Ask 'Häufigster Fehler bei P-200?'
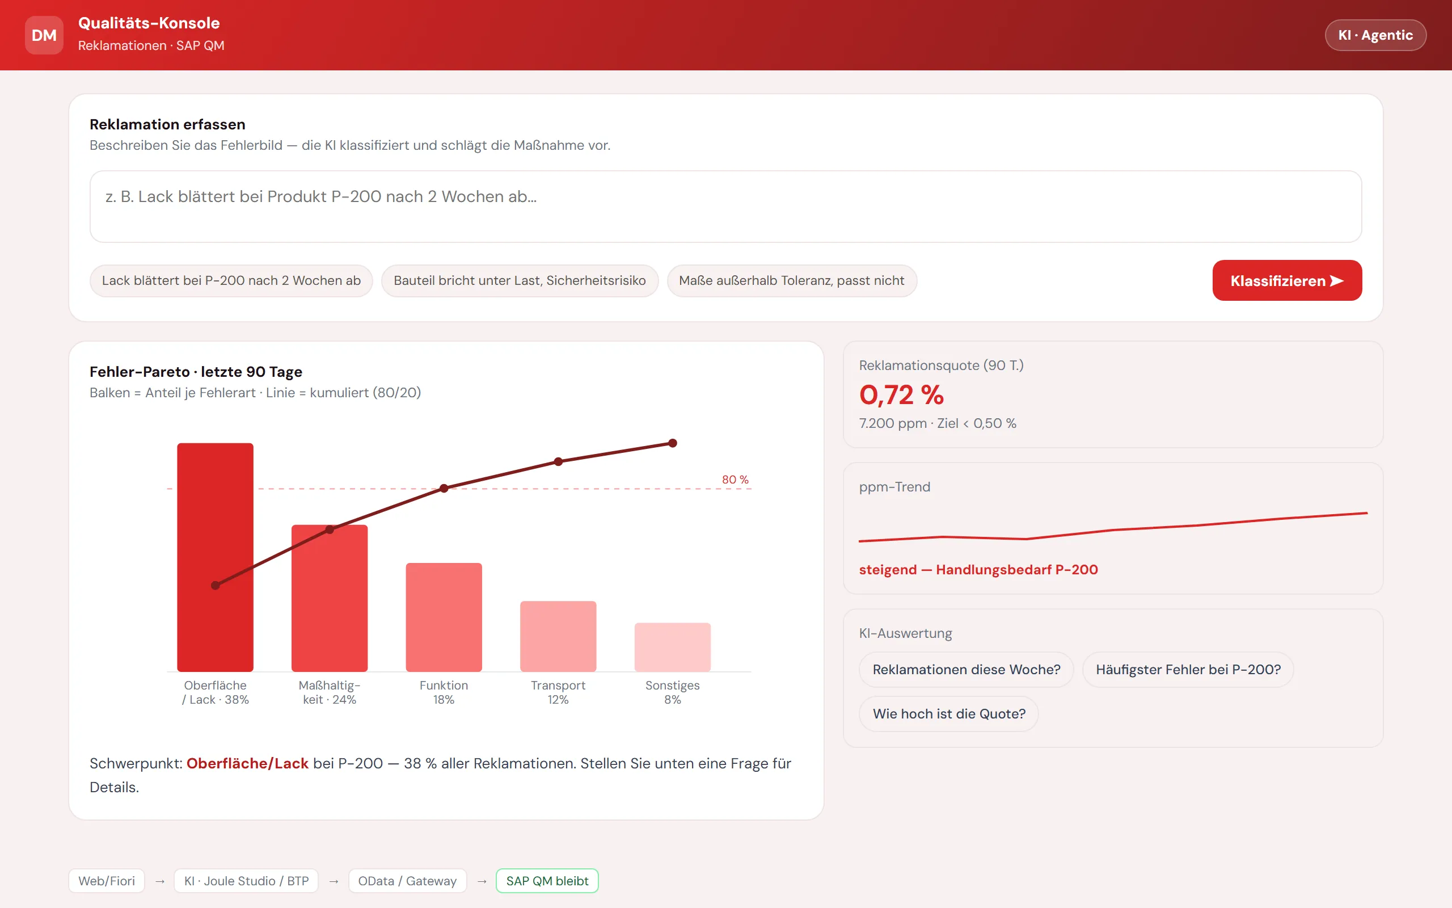This screenshot has width=1452, height=908. pos(1188,670)
